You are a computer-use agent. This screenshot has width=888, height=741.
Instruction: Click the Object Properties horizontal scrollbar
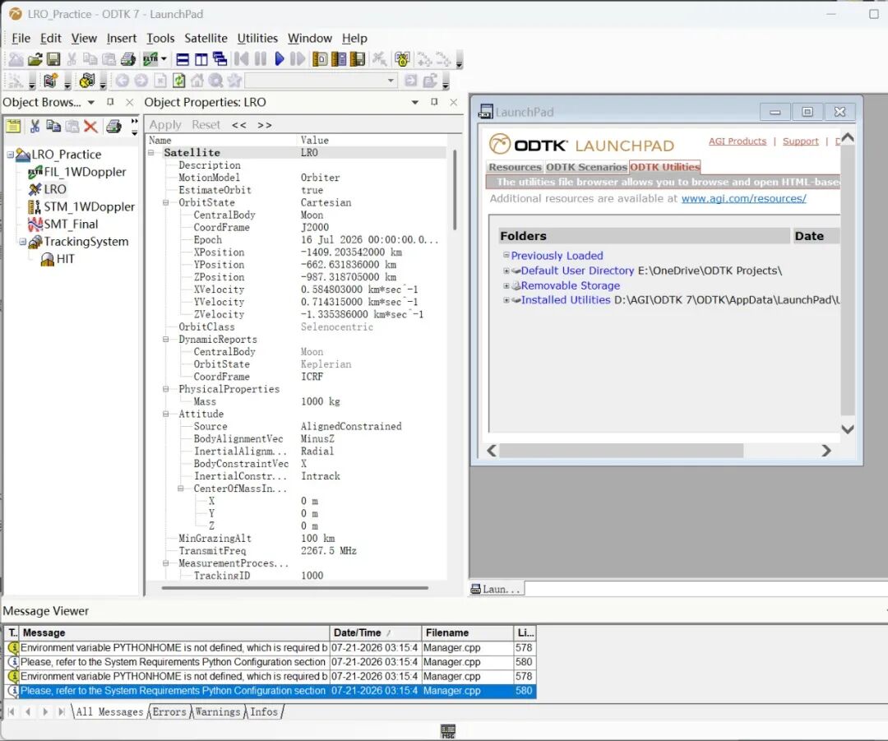(294, 588)
